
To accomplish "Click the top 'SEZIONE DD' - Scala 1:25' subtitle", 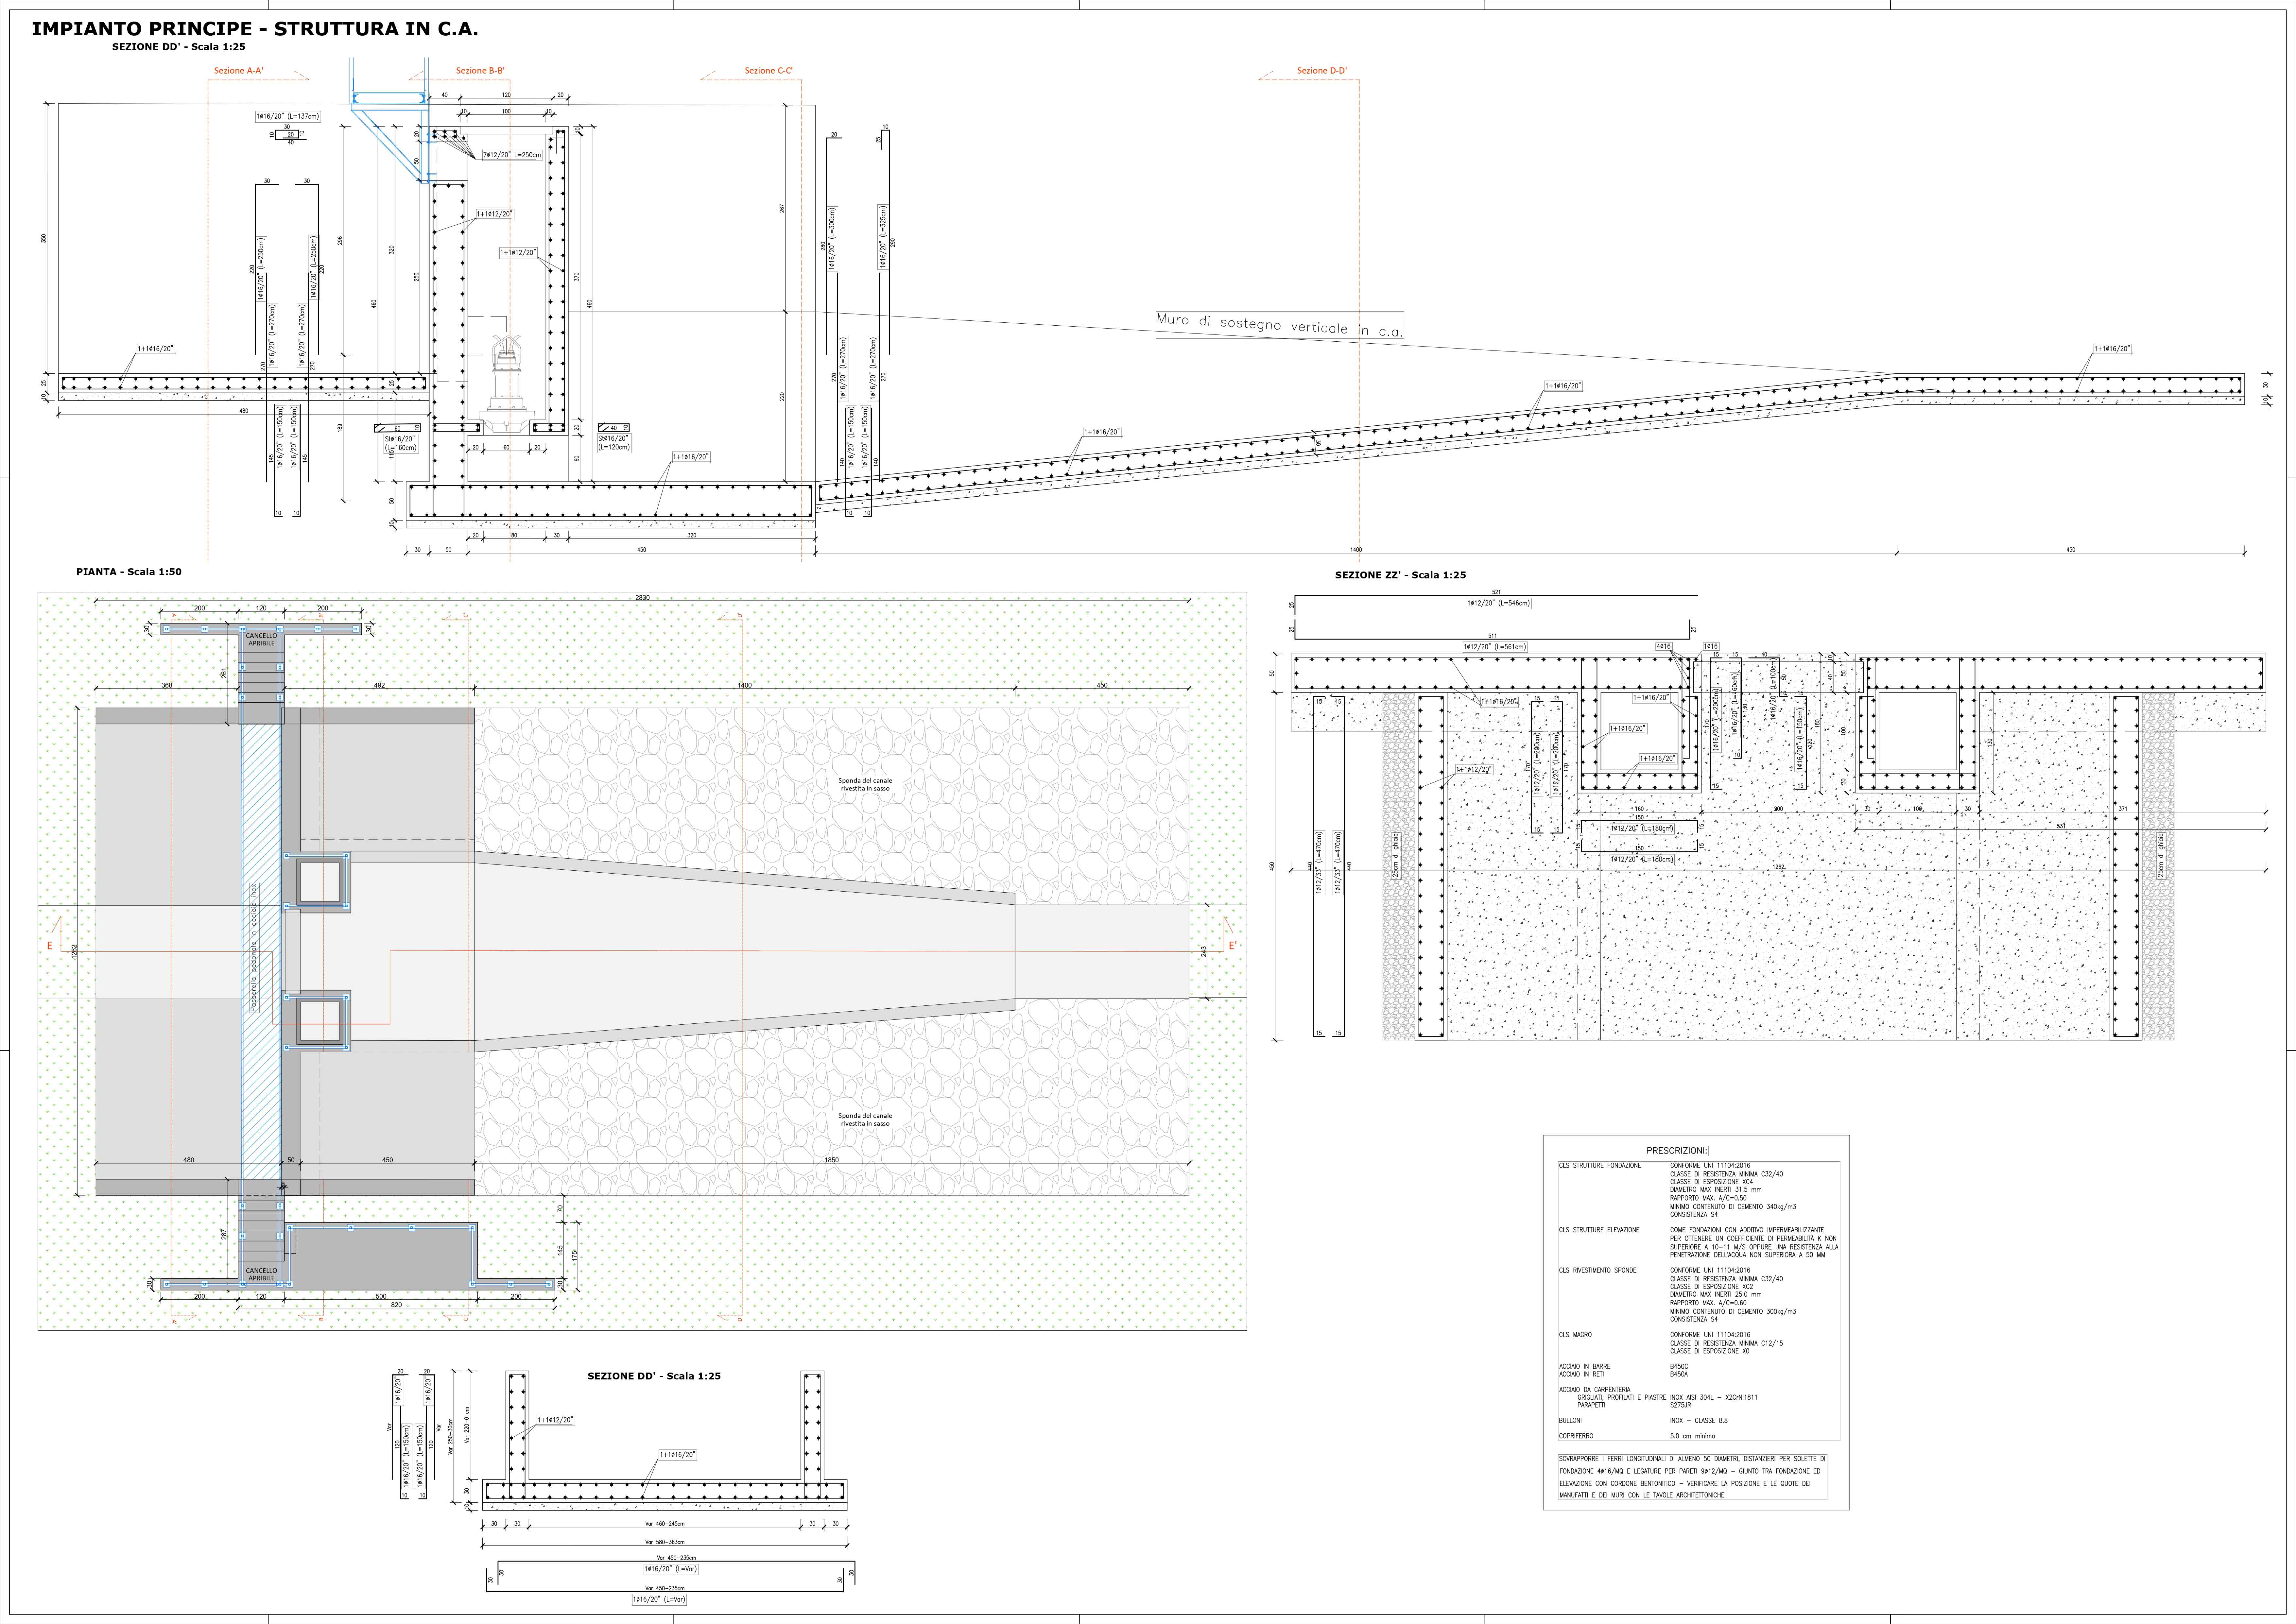I will [179, 47].
